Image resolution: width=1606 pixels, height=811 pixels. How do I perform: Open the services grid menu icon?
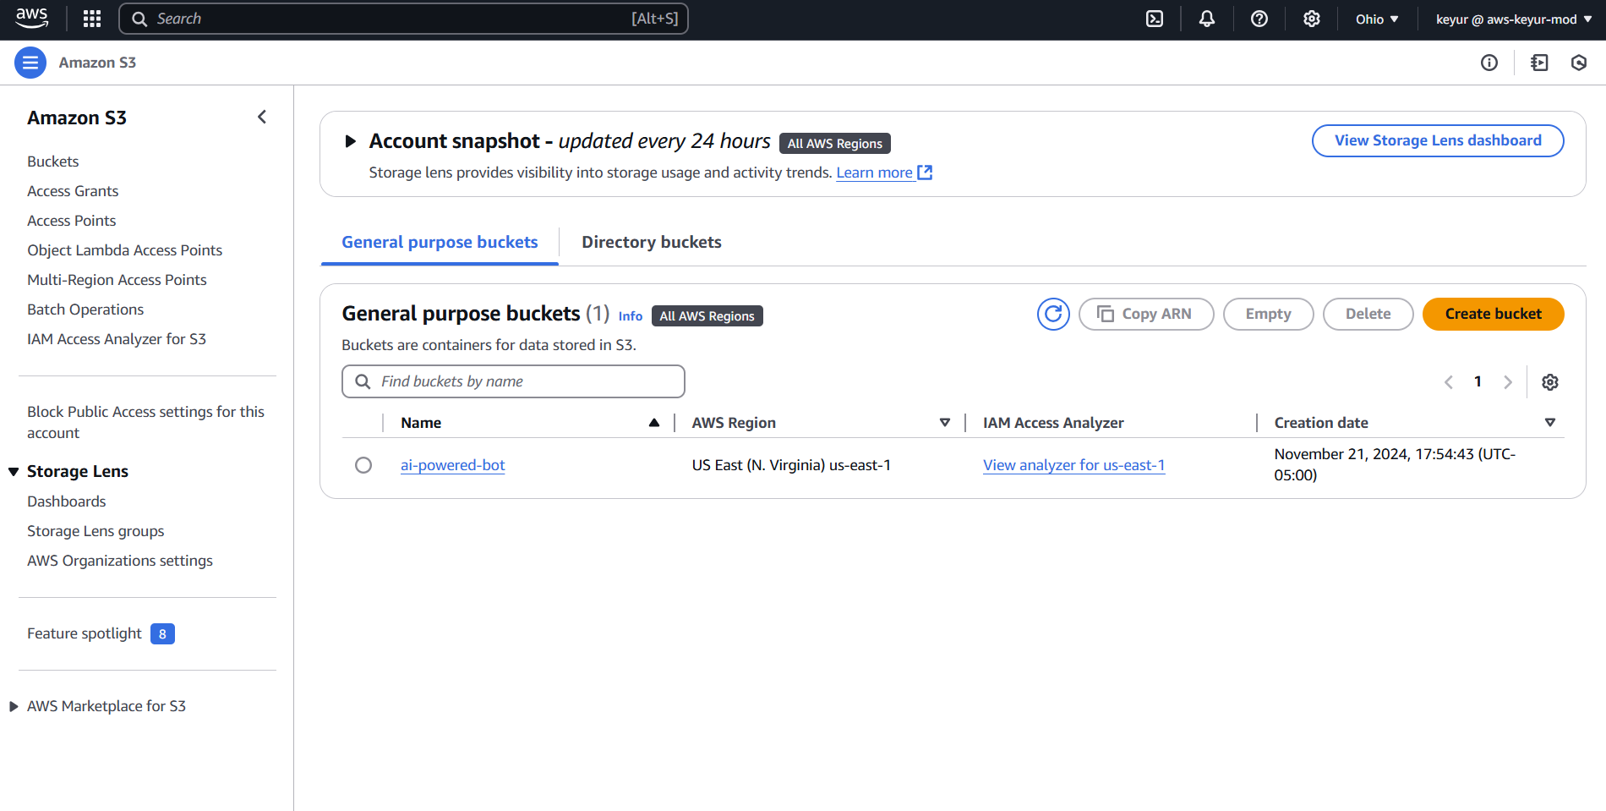pyautogui.click(x=92, y=19)
